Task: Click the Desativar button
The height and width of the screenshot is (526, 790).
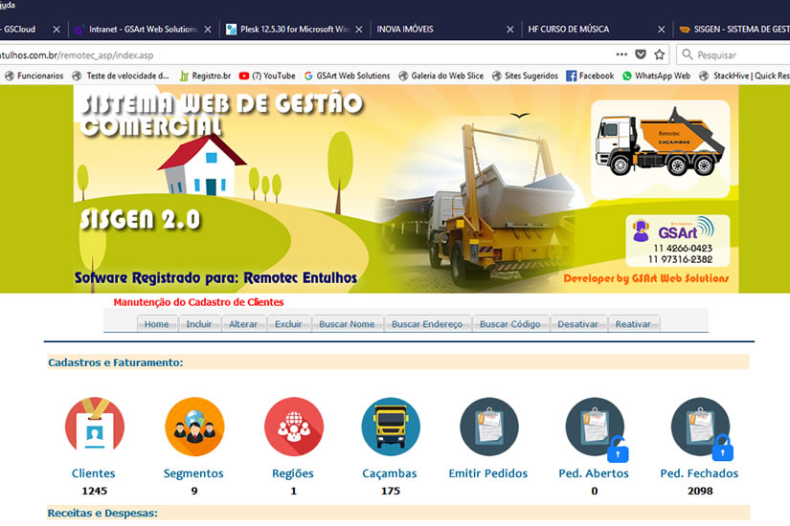Action: click(x=577, y=324)
